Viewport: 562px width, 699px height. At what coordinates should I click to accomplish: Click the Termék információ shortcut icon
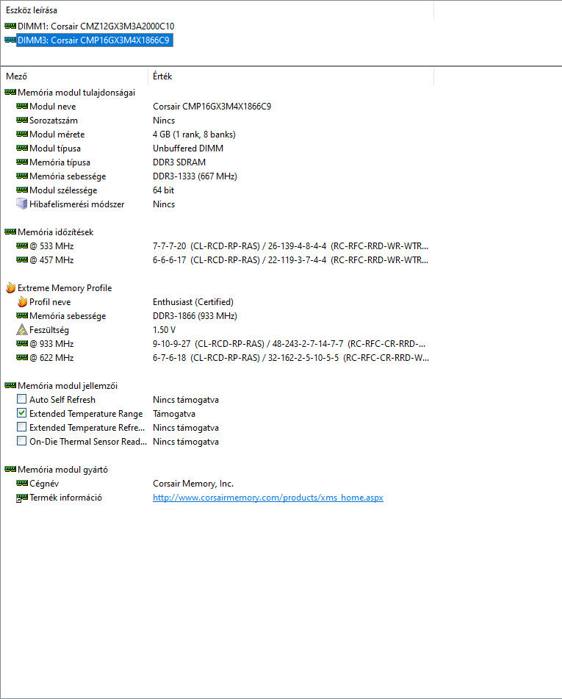tap(22, 498)
